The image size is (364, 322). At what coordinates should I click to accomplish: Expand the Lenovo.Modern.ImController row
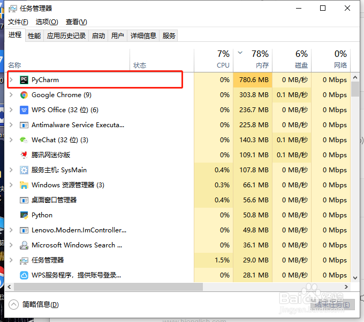click(x=11, y=230)
